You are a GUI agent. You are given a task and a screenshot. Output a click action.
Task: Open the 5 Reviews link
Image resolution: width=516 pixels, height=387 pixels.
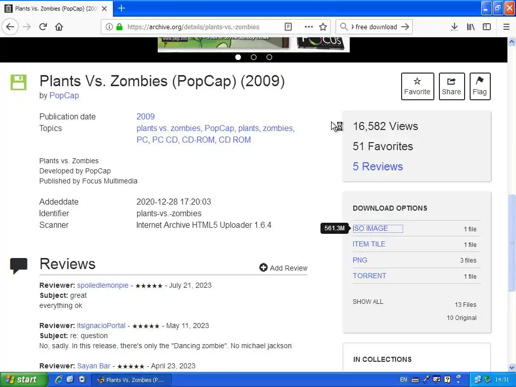click(x=378, y=166)
